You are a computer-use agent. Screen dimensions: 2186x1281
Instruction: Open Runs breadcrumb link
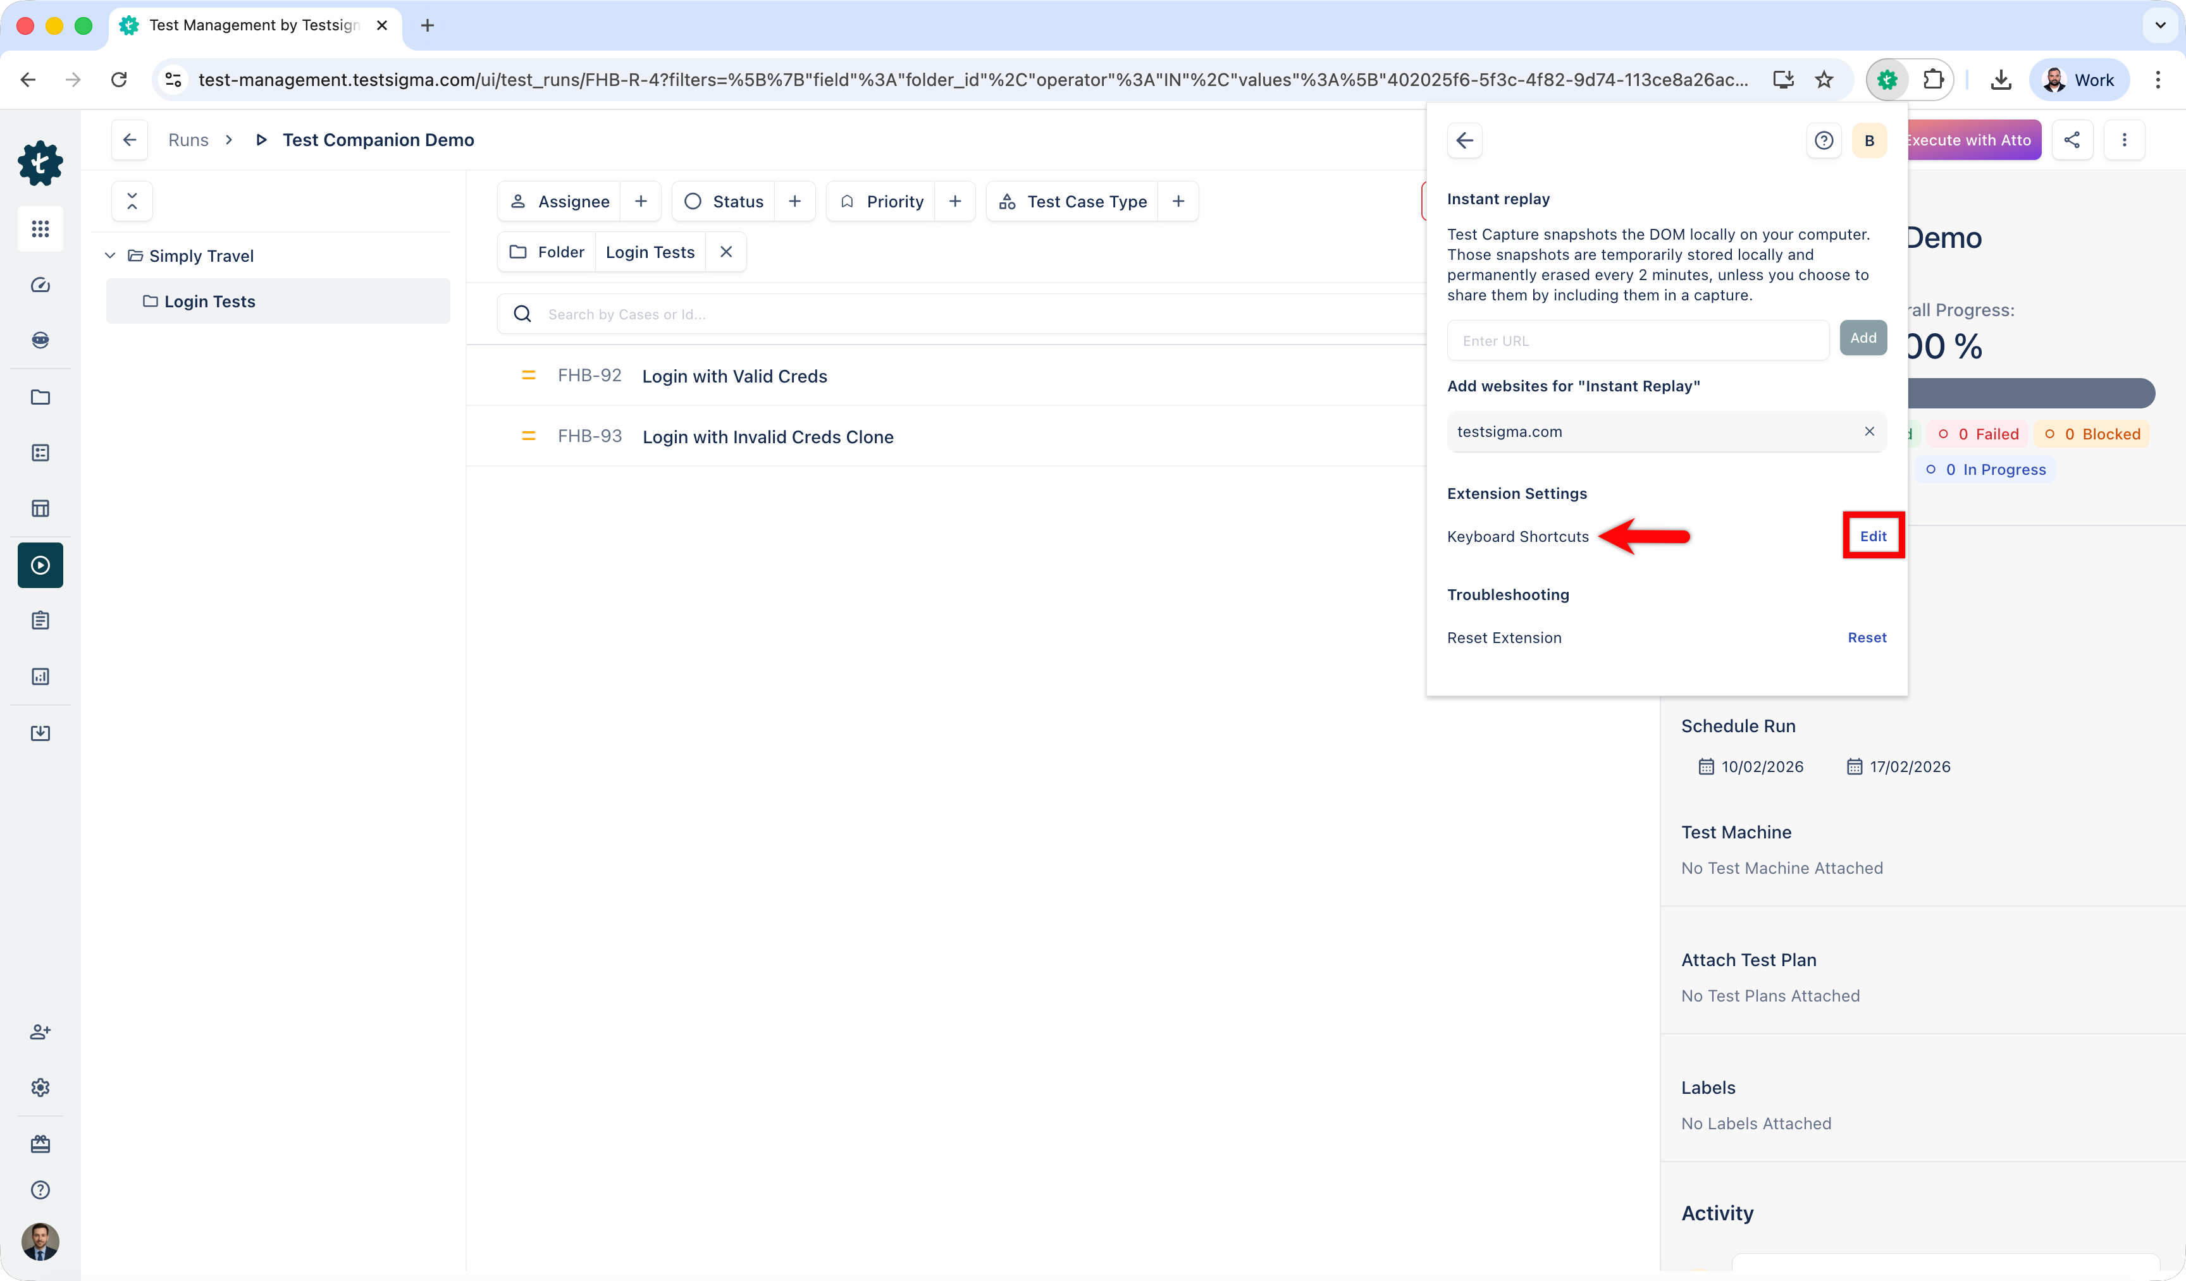point(188,140)
